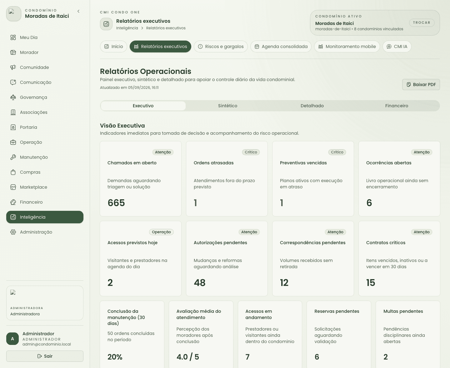The width and height of the screenshot is (450, 368).
Task: Click TROCAR to switch active condominium
Action: [x=422, y=22]
